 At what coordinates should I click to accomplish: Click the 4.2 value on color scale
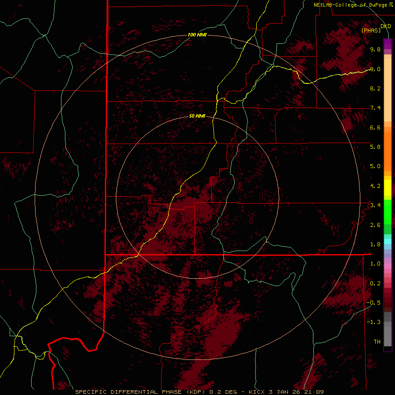tap(375, 186)
